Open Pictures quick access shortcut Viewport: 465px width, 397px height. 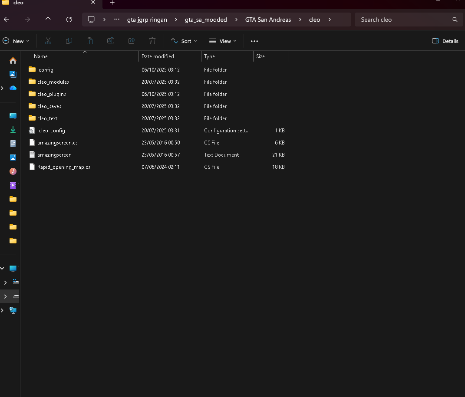[13, 157]
